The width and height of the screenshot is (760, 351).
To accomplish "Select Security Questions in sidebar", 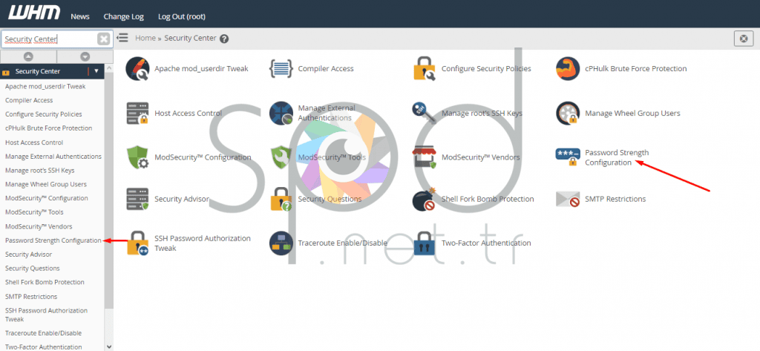I will [x=33, y=268].
